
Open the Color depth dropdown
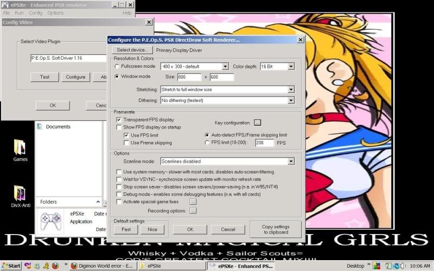pyautogui.click(x=291, y=66)
